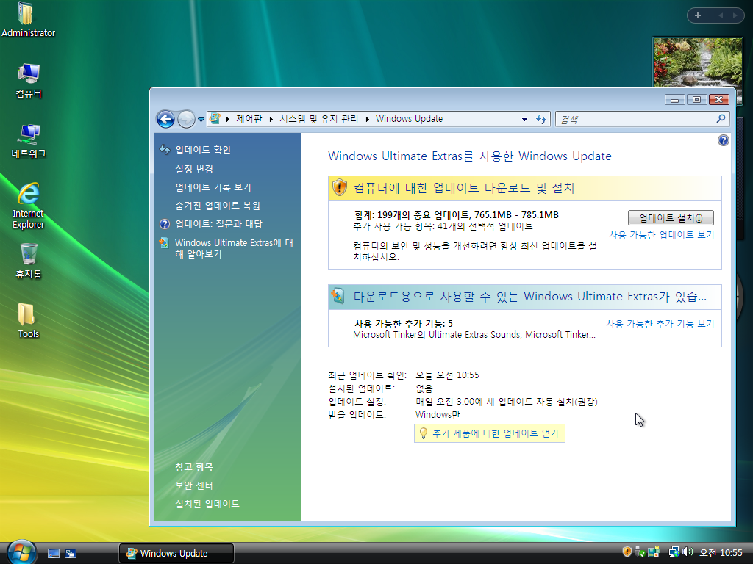Image resolution: width=753 pixels, height=564 pixels.
Task: Click security shield tray icon
Action: [627, 552]
